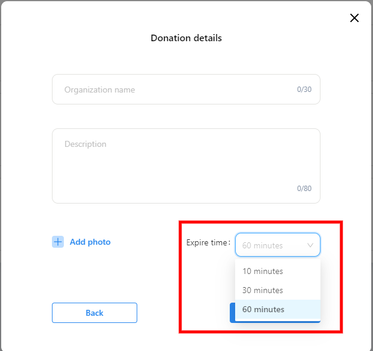Click the Organization name placeholder text

click(x=100, y=90)
